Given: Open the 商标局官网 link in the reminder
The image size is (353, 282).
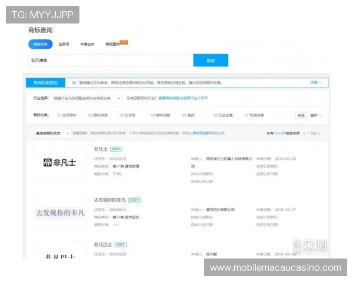Looking at the screenshot, I should (x=201, y=133).
